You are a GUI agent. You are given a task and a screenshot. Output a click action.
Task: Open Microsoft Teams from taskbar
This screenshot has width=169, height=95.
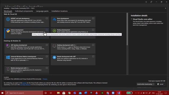click(x=75, y=93)
